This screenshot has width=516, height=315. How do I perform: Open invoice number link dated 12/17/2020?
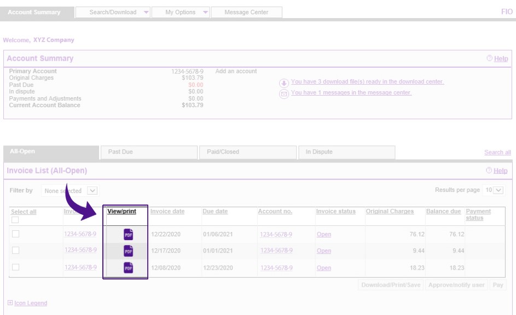click(x=80, y=250)
